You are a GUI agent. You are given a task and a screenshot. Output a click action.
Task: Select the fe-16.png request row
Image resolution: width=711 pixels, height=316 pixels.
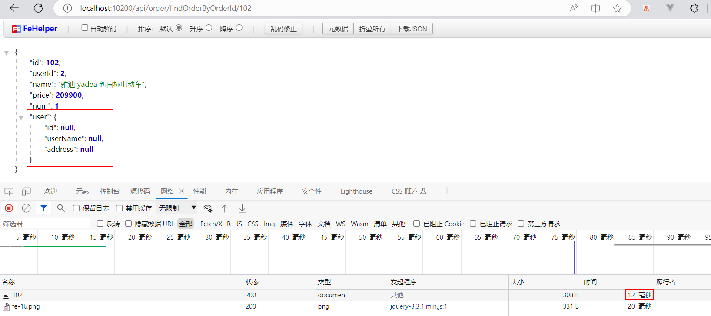tap(355, 306)
